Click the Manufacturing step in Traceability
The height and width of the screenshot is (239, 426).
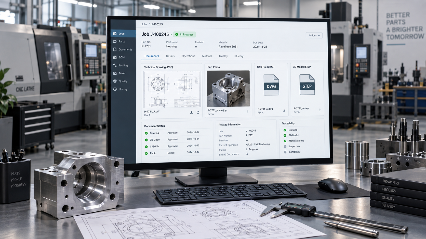pos(294,141)
